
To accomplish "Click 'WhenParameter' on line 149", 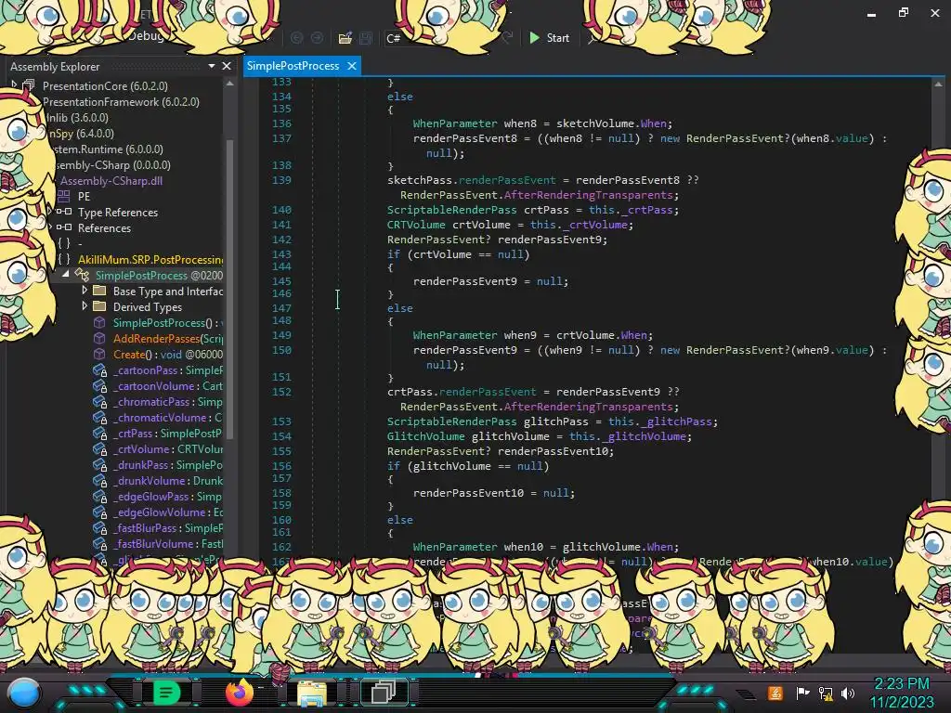I will point(455,334).
